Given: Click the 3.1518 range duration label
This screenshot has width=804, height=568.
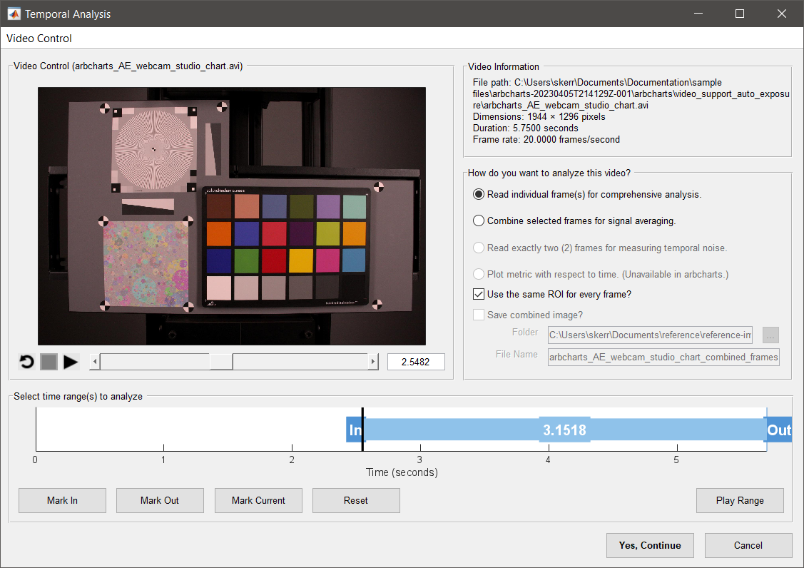Looking at the screenshot, I should [x=564, y=430].
